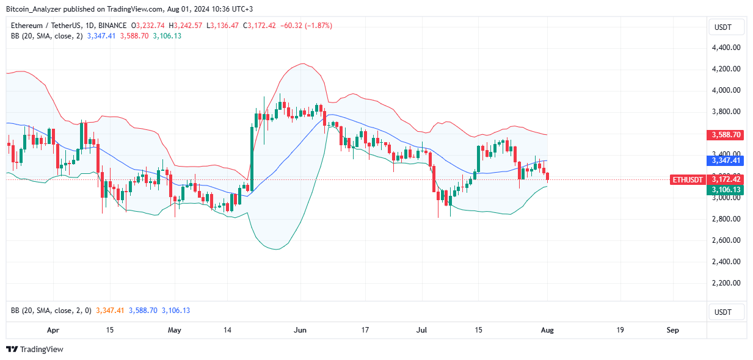The image size is (753, 360).
Task: Click the green 3,106.13 lower band label
Action: tap(726, 190)
